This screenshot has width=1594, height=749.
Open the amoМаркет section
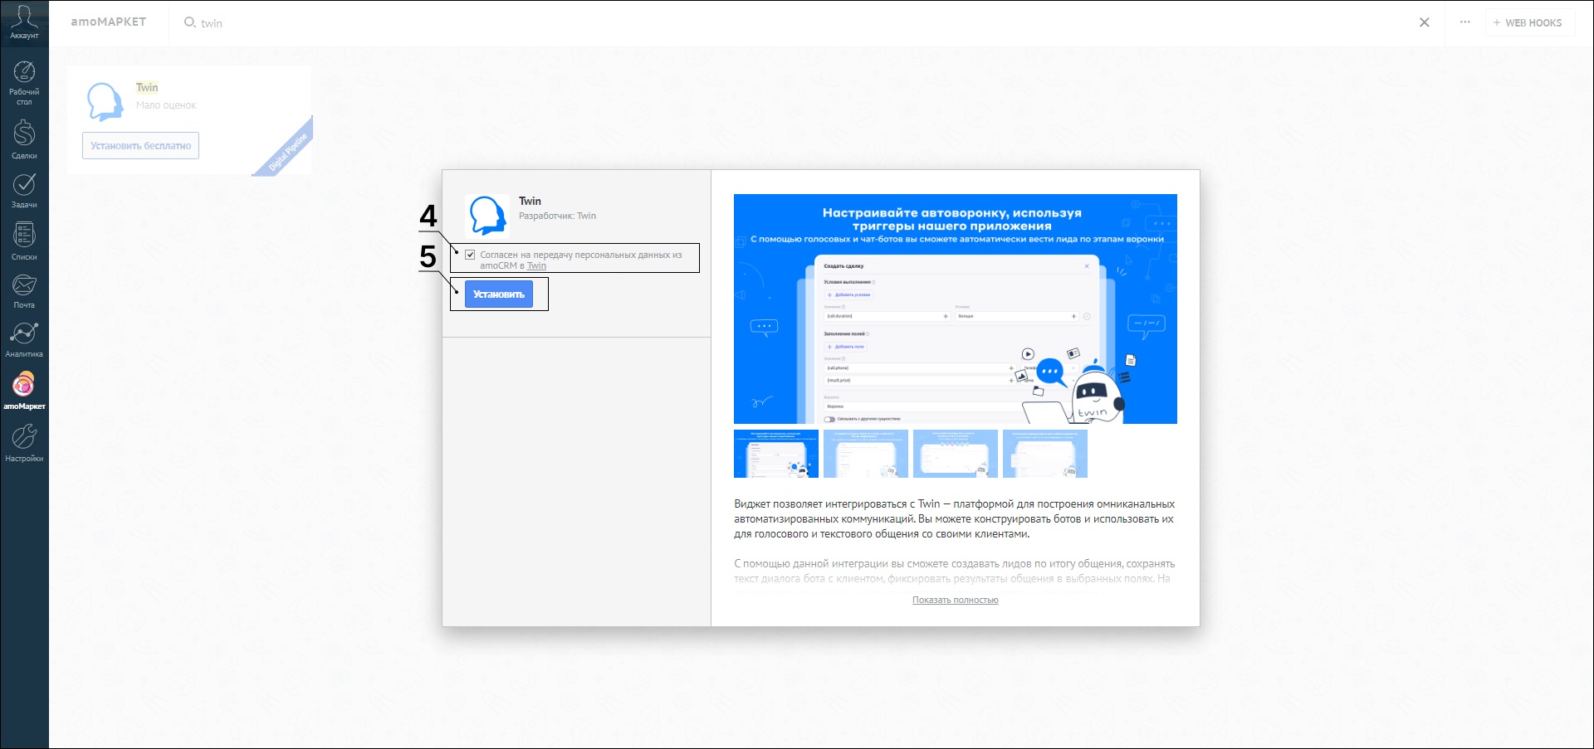tap(24, 391)
